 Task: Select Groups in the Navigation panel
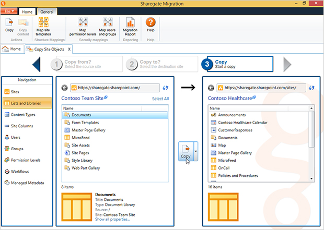click(27, 149)
